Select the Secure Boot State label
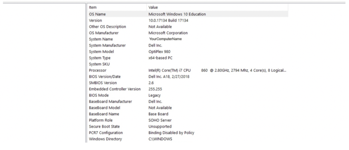The height and width of the screenshot is (150, 349). coord(104,126)
